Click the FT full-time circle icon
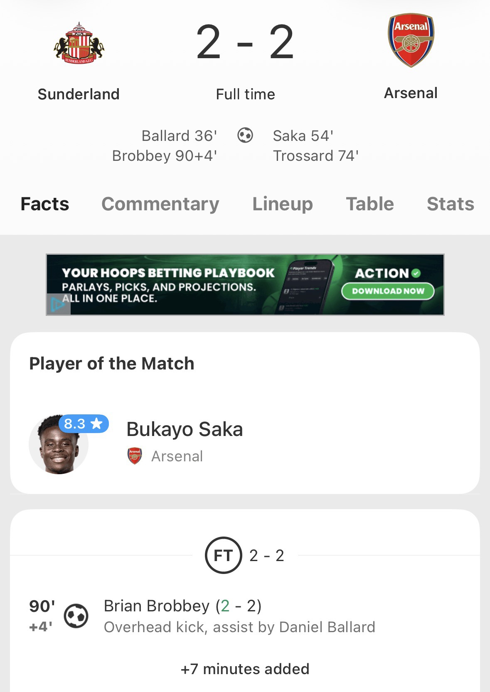Image resolution: width=490 pixels, height=692 pixels. pyautogui.click(x=223, y=556)
